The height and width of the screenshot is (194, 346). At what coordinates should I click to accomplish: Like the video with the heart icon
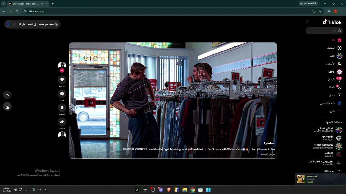pyautogui.click(x=62, y=80)
